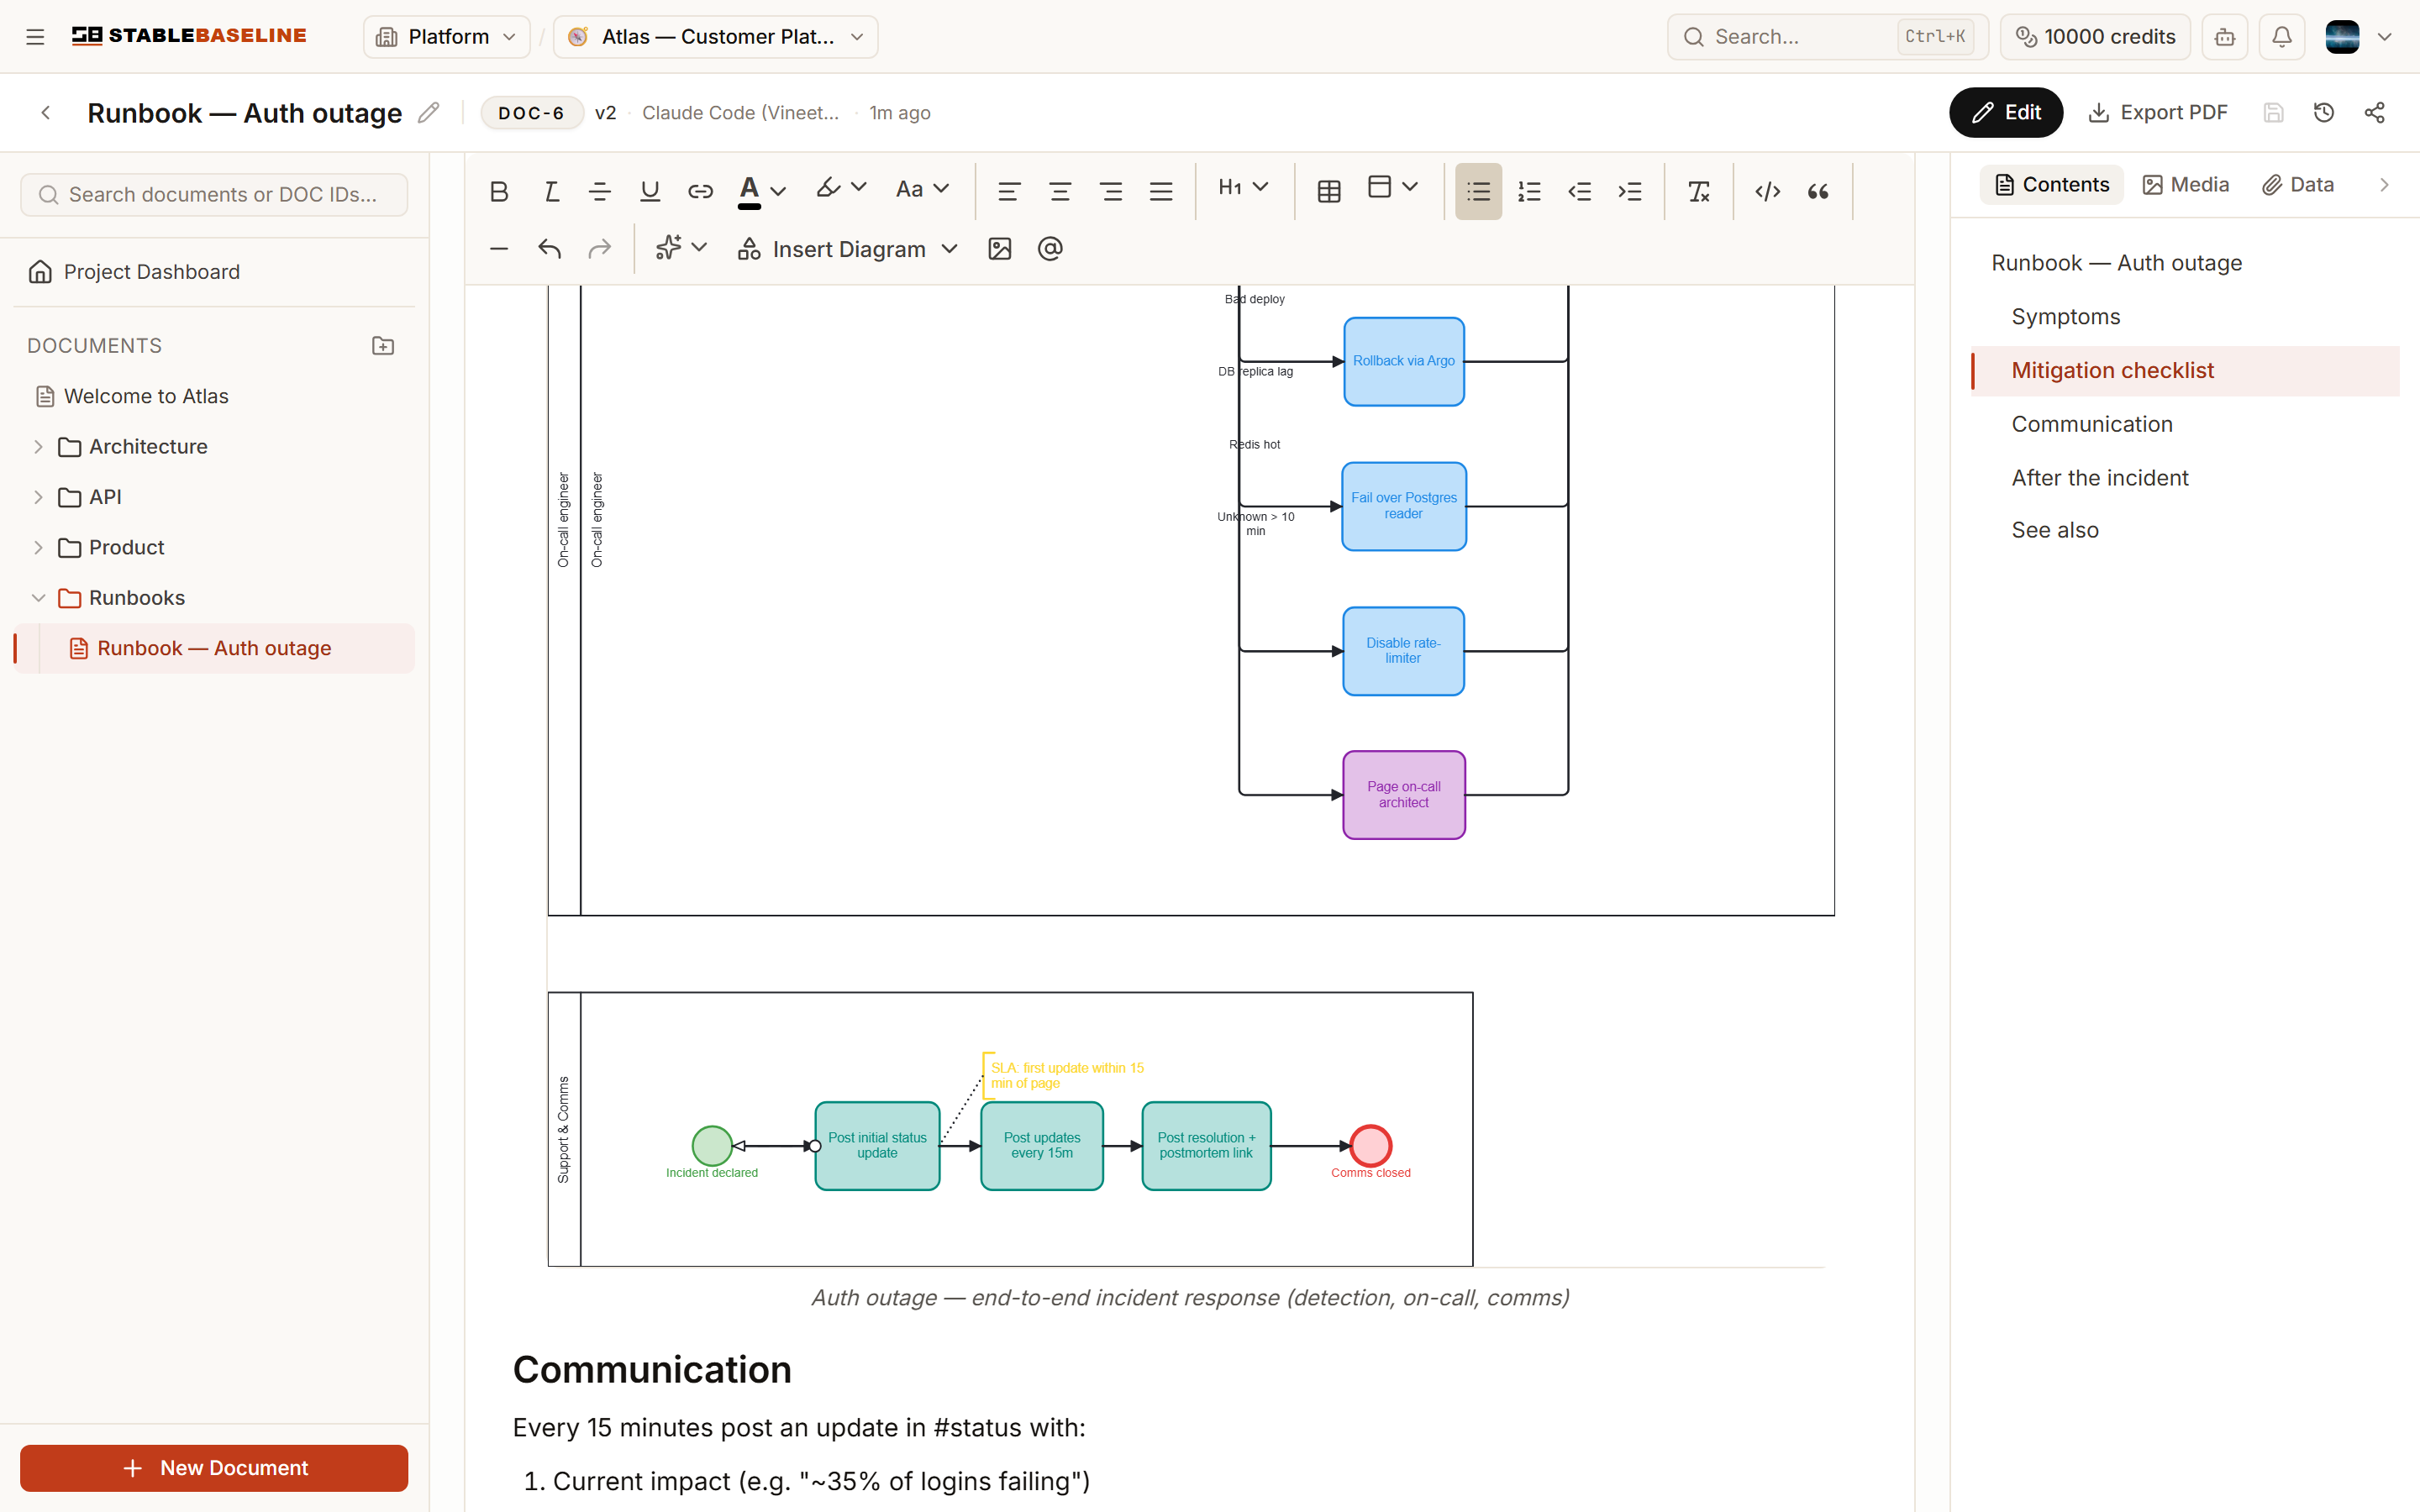Screen dimensions: 2420x1512
Task: Open text color dropdown
Action: 762,191
